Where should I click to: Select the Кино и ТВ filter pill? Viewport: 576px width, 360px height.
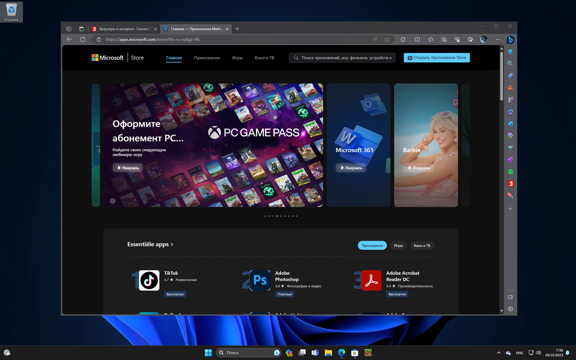422,246
